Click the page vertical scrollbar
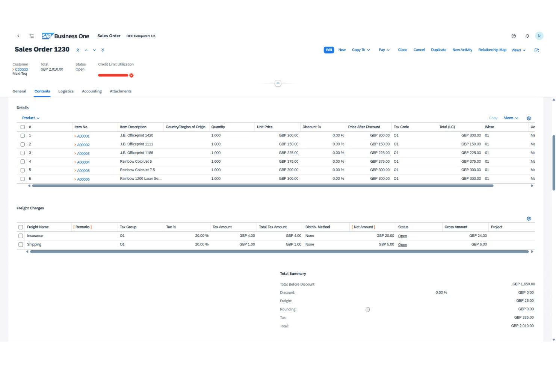Viewport: 556px width, 371px height. click(x=554, y=163)
